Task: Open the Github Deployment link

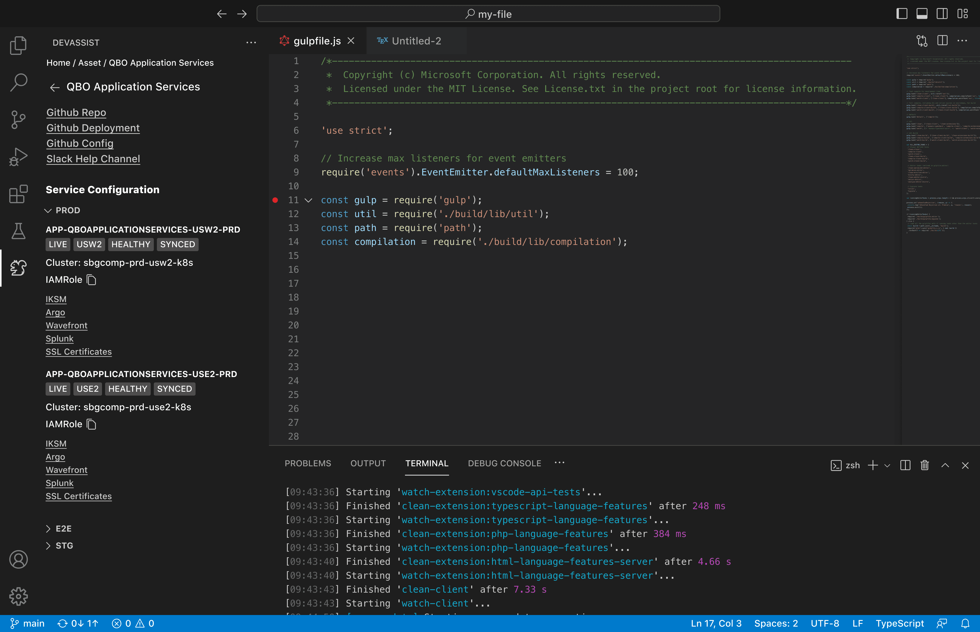Action: [93, 128]
